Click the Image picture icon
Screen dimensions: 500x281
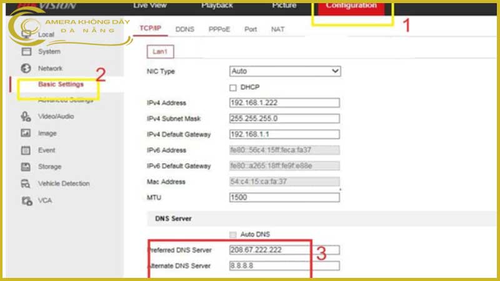tap(26, 133)
